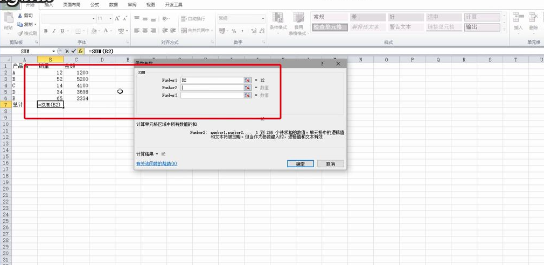Viewport: 544px width, 265px height.
Task: Apply the 检查单元格 cell style swatch
Action: [328, 27]
